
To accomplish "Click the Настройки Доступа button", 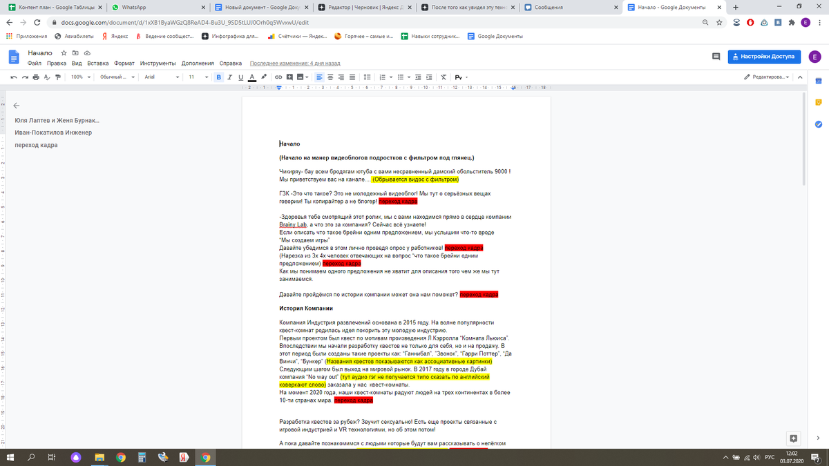I will coord(764,57).
